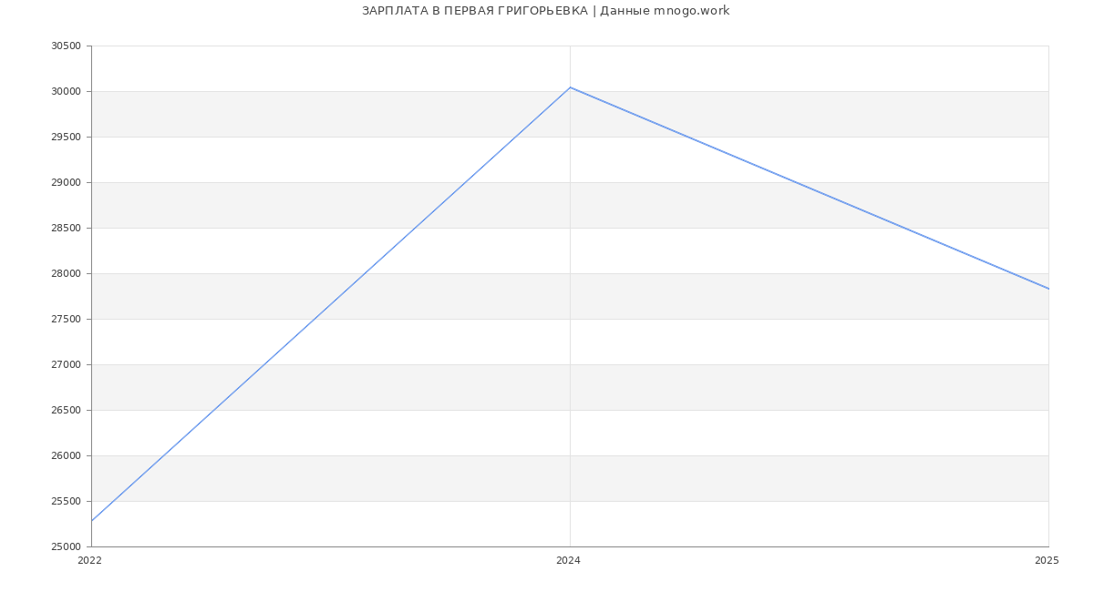
Task: Click the x-axis label 2025
Action: (x=1047, y=561)
